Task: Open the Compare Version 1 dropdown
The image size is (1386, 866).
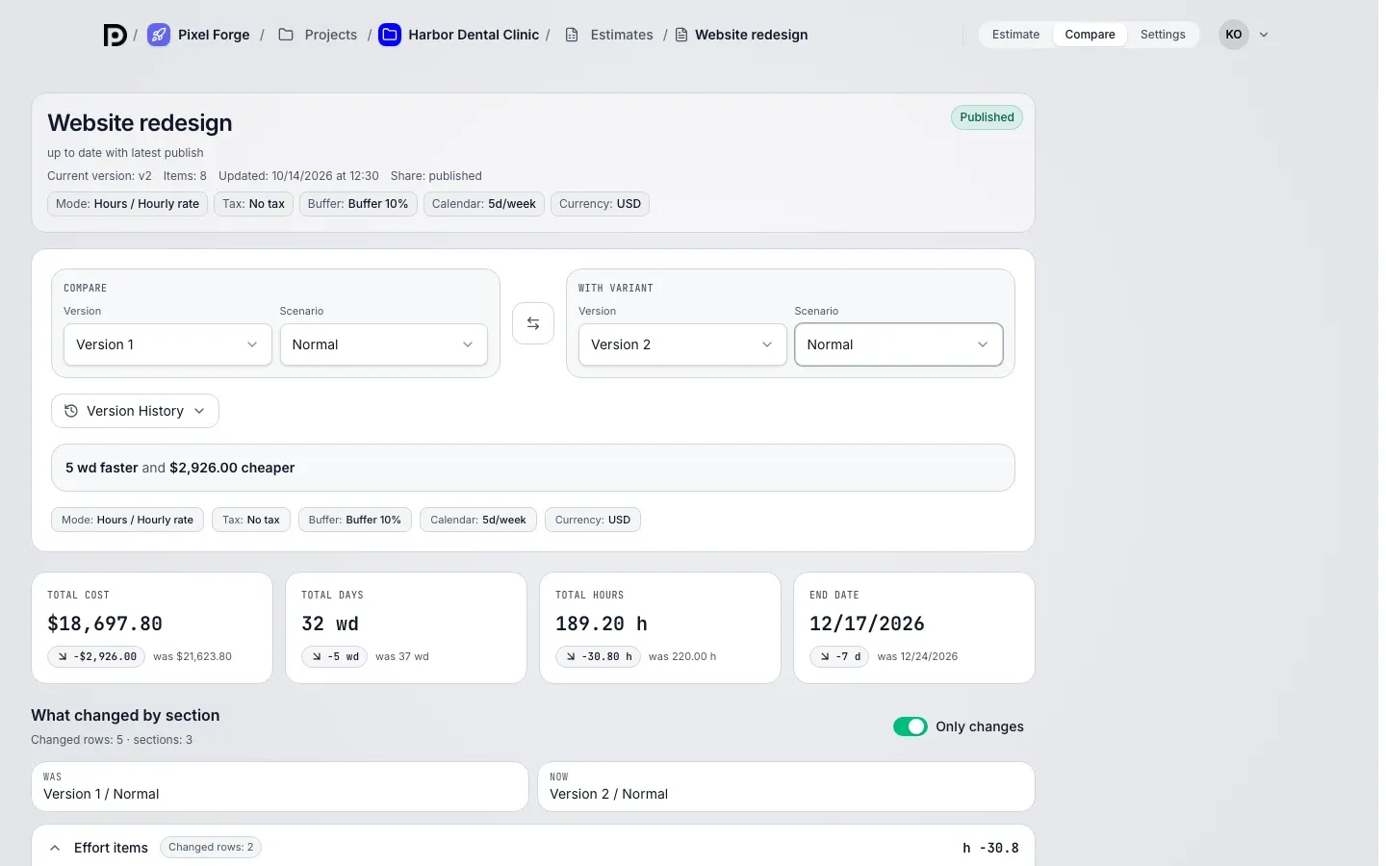Action: 167,344
